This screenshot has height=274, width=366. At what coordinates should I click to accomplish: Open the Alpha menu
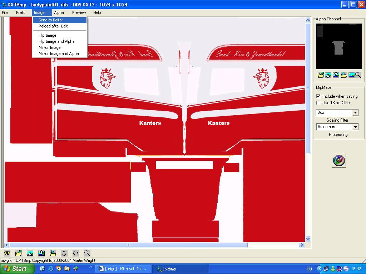pos(59,12)
